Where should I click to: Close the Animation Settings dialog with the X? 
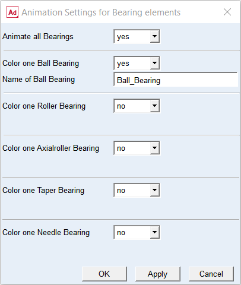pos(227,12)
